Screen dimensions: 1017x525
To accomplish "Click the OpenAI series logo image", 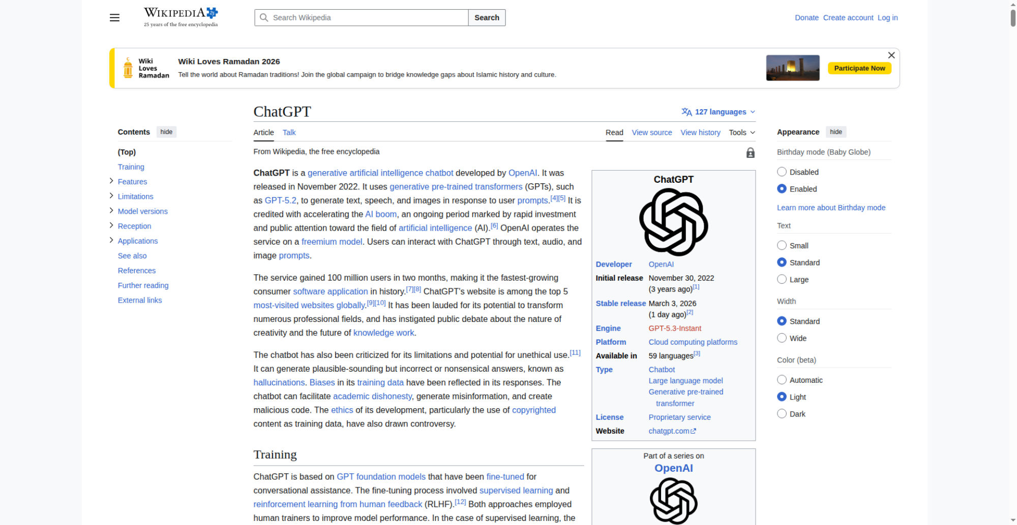I will pyautogui.click(x=673, y=501).
